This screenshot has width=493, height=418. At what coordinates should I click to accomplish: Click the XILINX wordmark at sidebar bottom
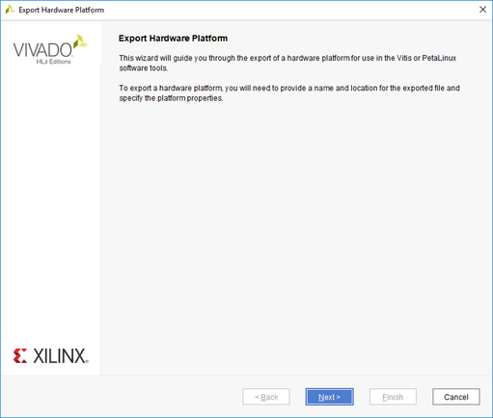click(61, 356)
